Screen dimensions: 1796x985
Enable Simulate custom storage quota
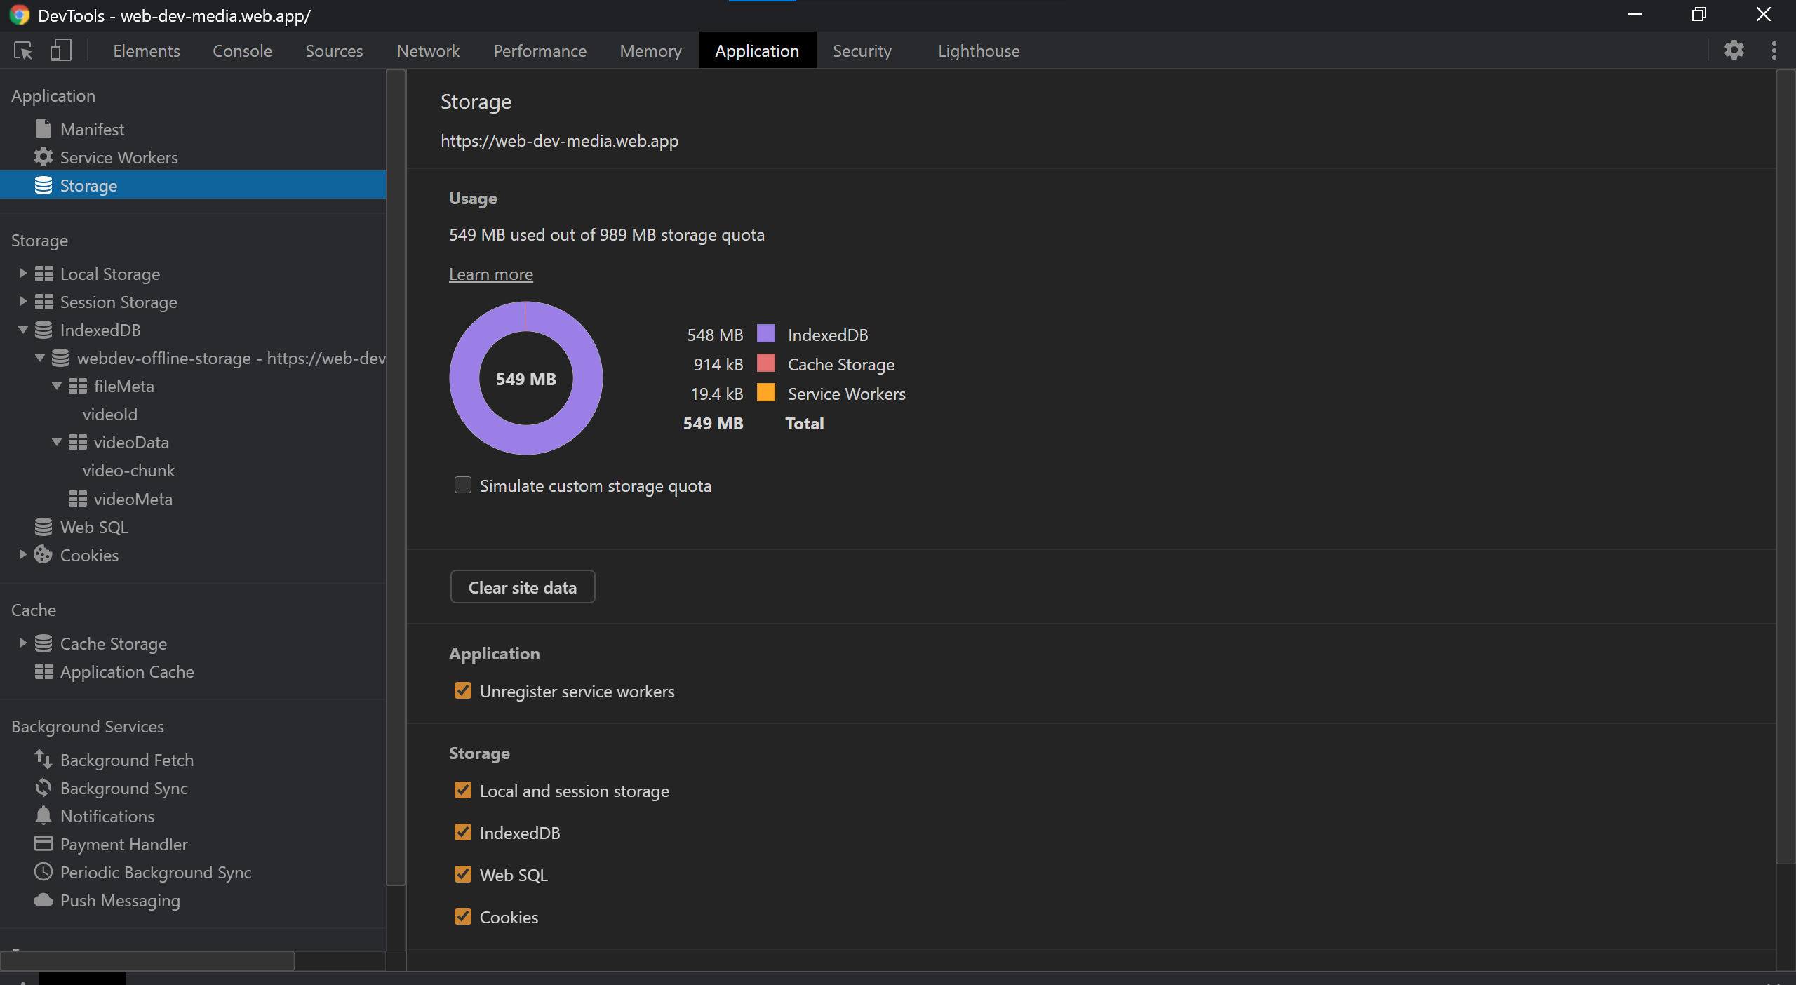462,485
